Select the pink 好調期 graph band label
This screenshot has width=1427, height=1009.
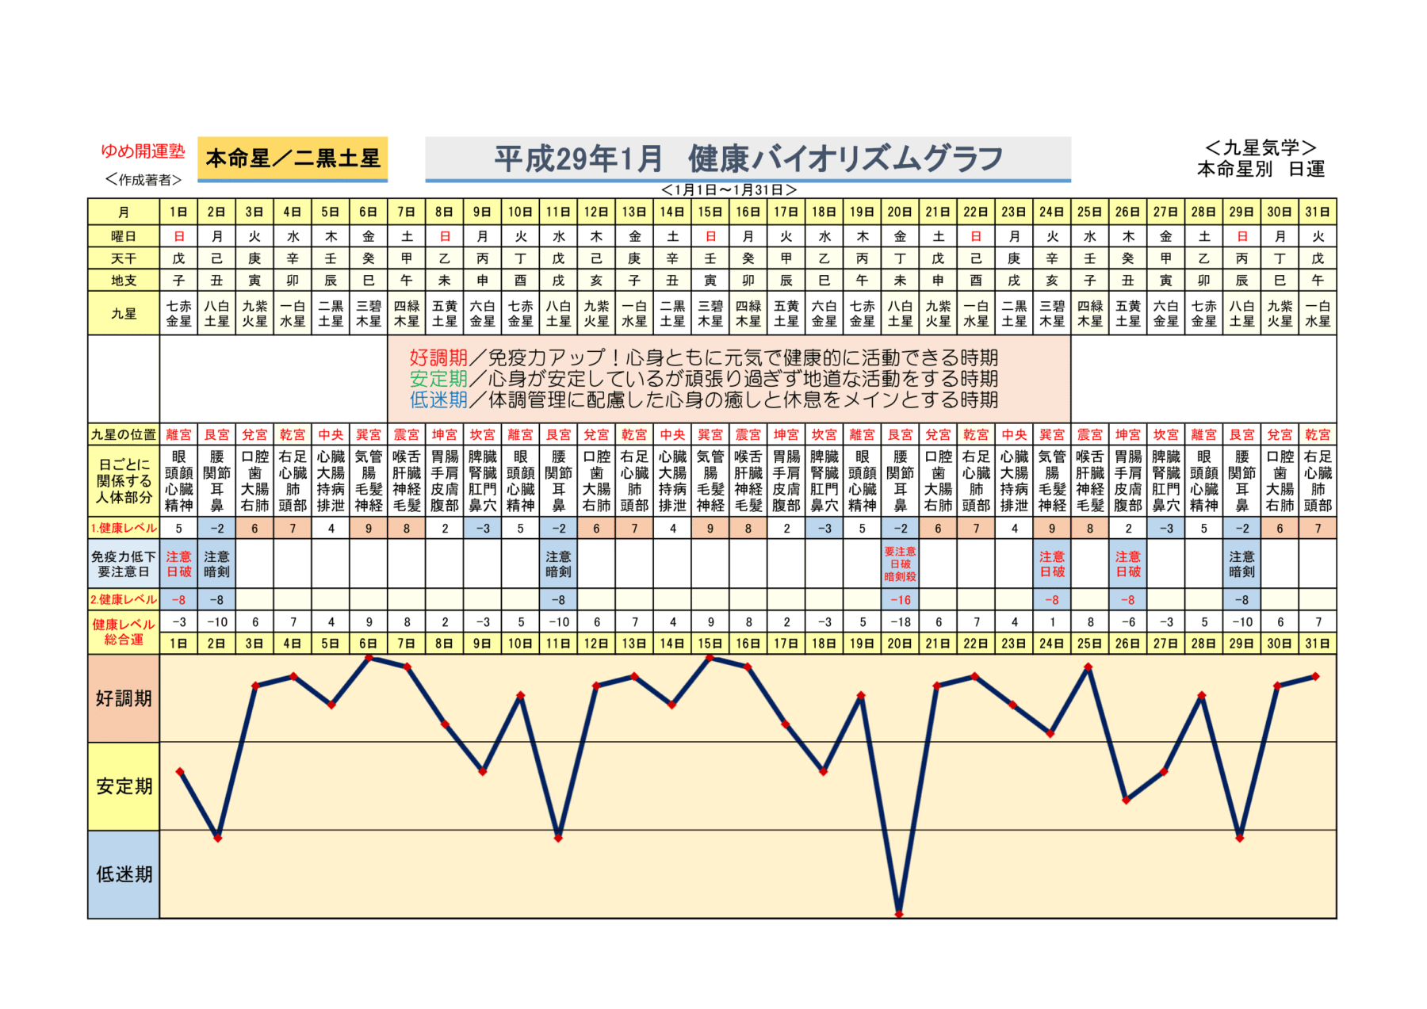(124, 698)
